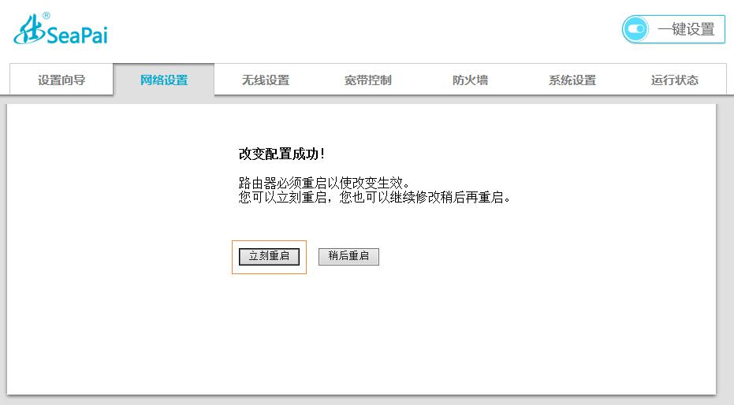Viewport: 734px width, 405px height.
Task: Open the 设置向导 tab
Action: [x=61, y=80]
